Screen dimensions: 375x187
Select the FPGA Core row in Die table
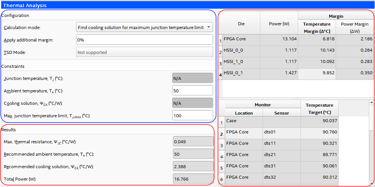coord(241,39)
